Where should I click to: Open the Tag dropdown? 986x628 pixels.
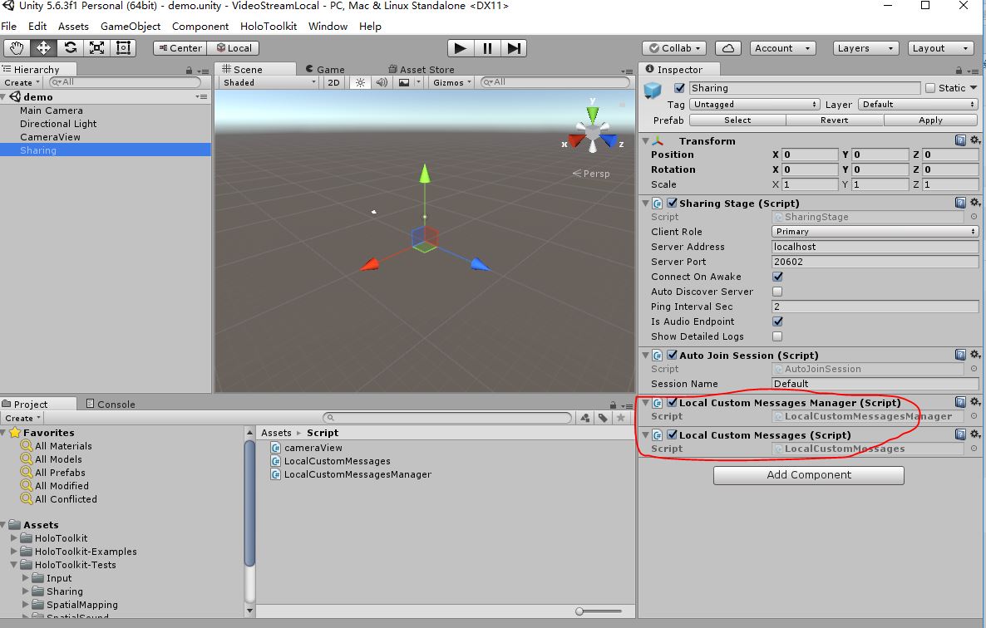(755, 104)
